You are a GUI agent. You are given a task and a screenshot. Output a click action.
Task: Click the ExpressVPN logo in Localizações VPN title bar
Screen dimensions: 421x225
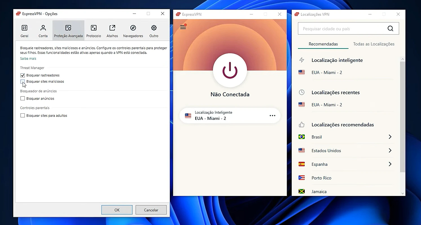click(x=297, y=14)
